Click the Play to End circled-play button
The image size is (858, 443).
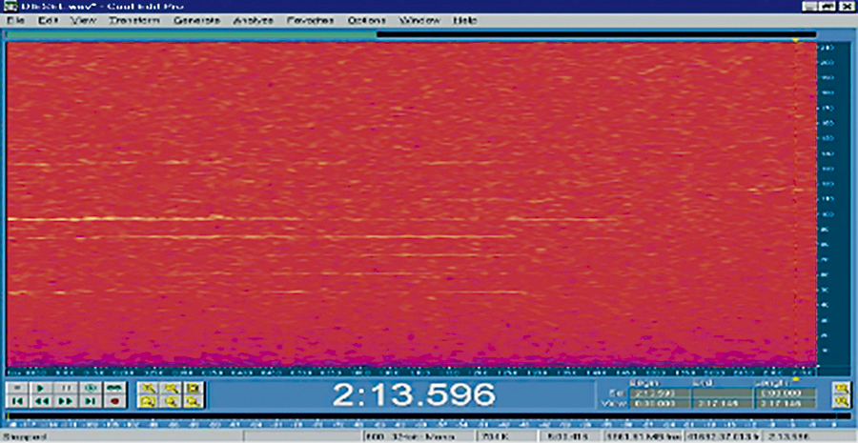pos(91,388)
